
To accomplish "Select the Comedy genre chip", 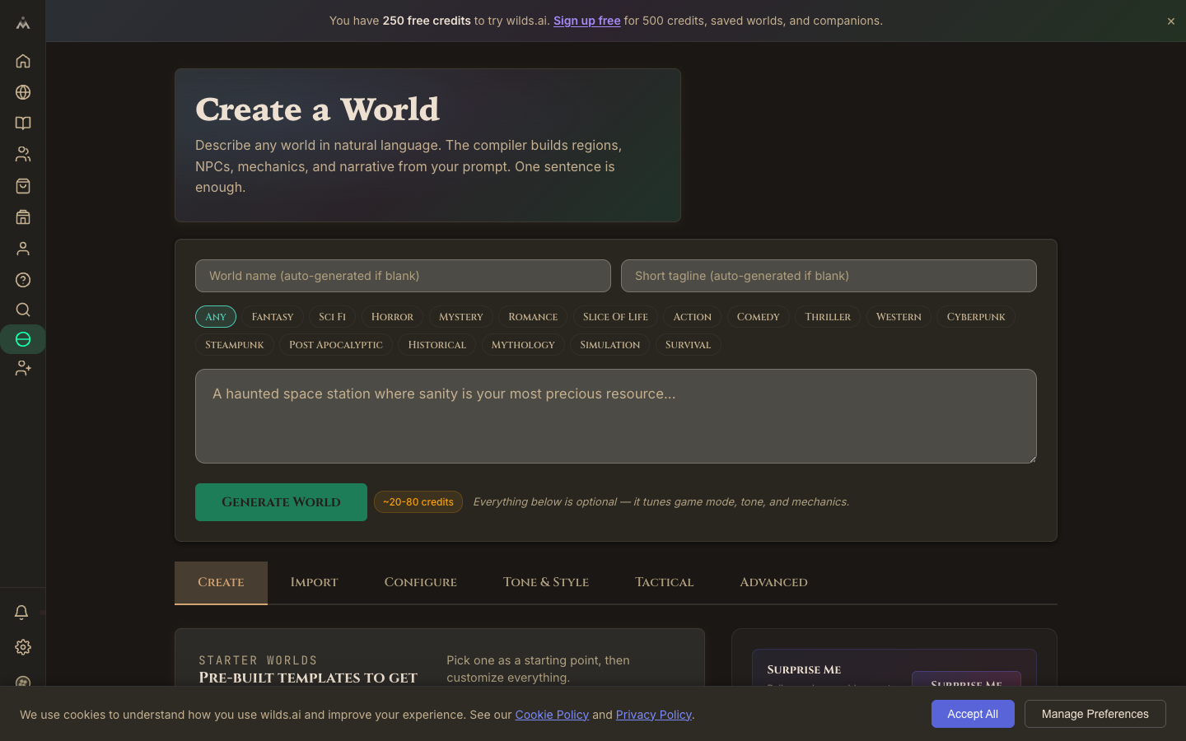I will [759, 317].
